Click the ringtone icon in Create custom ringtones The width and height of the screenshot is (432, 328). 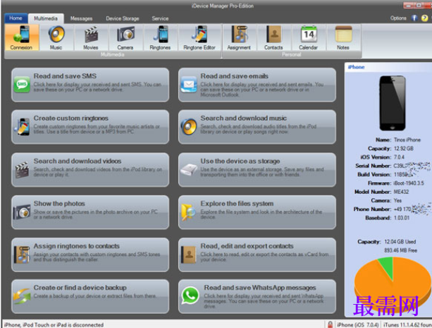pyautogui.click(x=22, y=127)
